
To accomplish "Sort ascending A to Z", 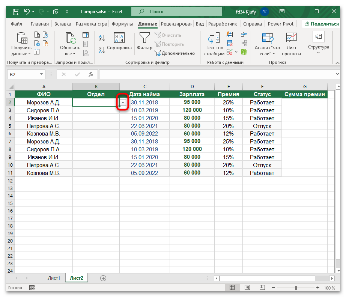I will coord(102,38).
